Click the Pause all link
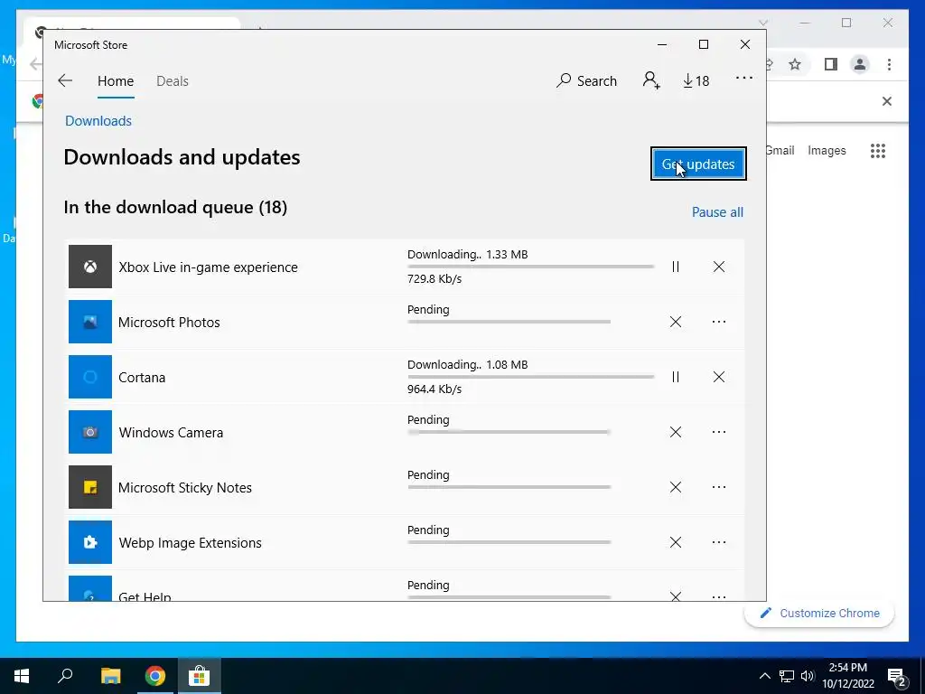The image size is (925, 694). (x=717, y=211)
